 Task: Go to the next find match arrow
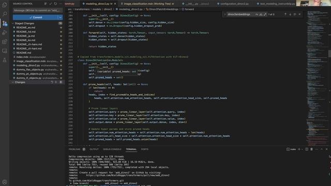pos(290,14)
